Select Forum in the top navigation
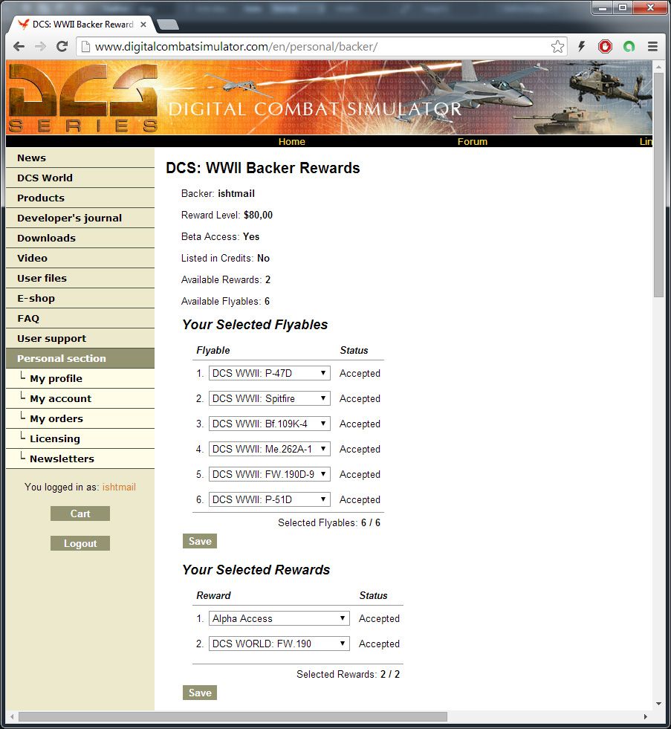The height and width of the screenshot is (729, 671). [473, 141]
